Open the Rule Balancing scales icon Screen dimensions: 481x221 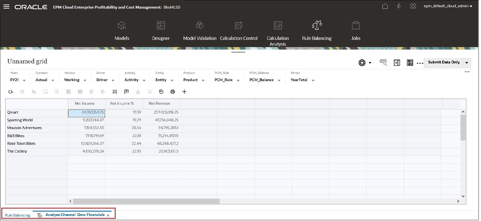[x=317, y=25]
